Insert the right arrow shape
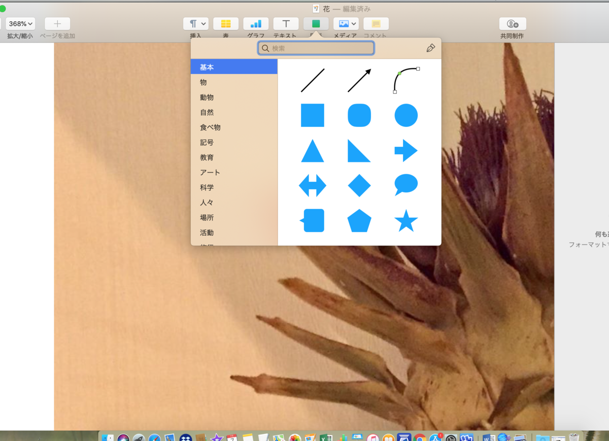Image resolution: width=609 pixels, height=441 pixels. coord(406,151)
